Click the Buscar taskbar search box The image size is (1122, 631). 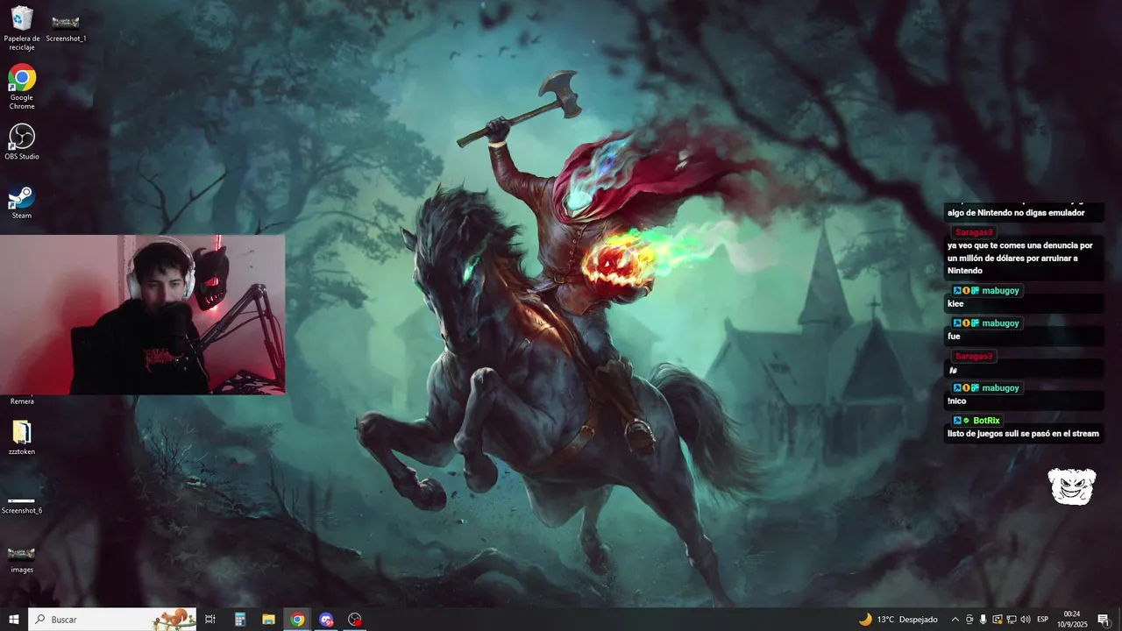112,620
